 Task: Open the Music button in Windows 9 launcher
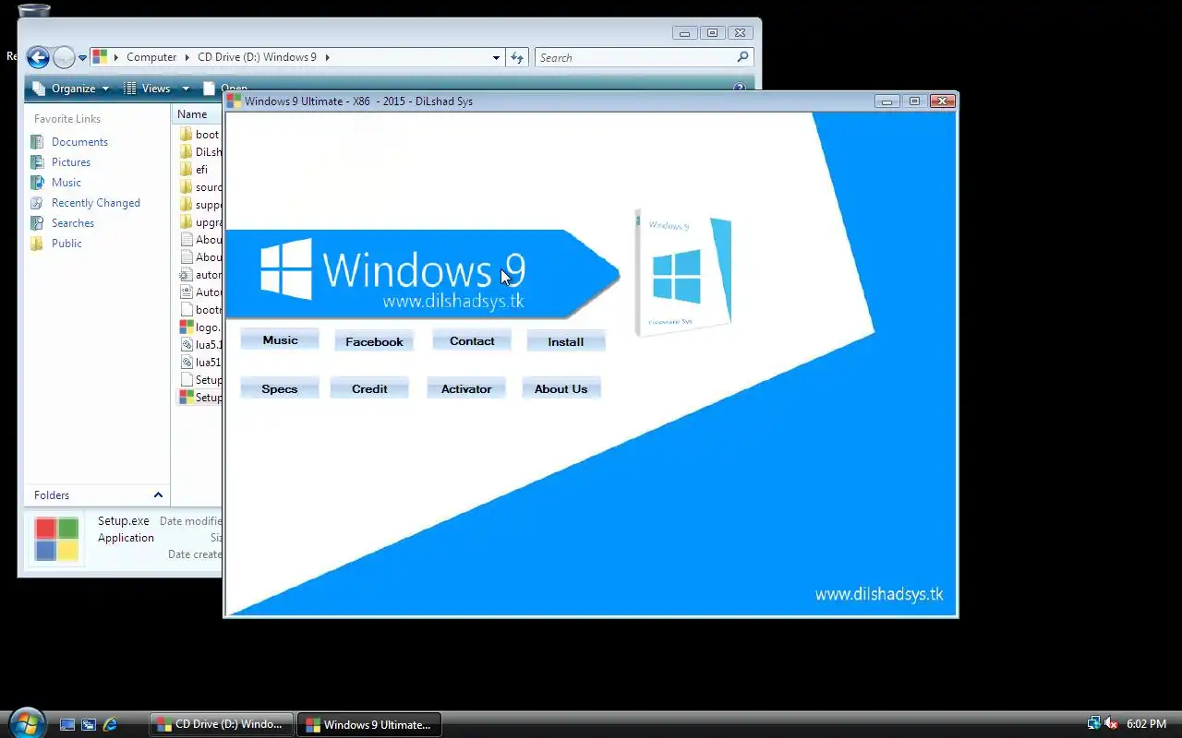point(280,340)
